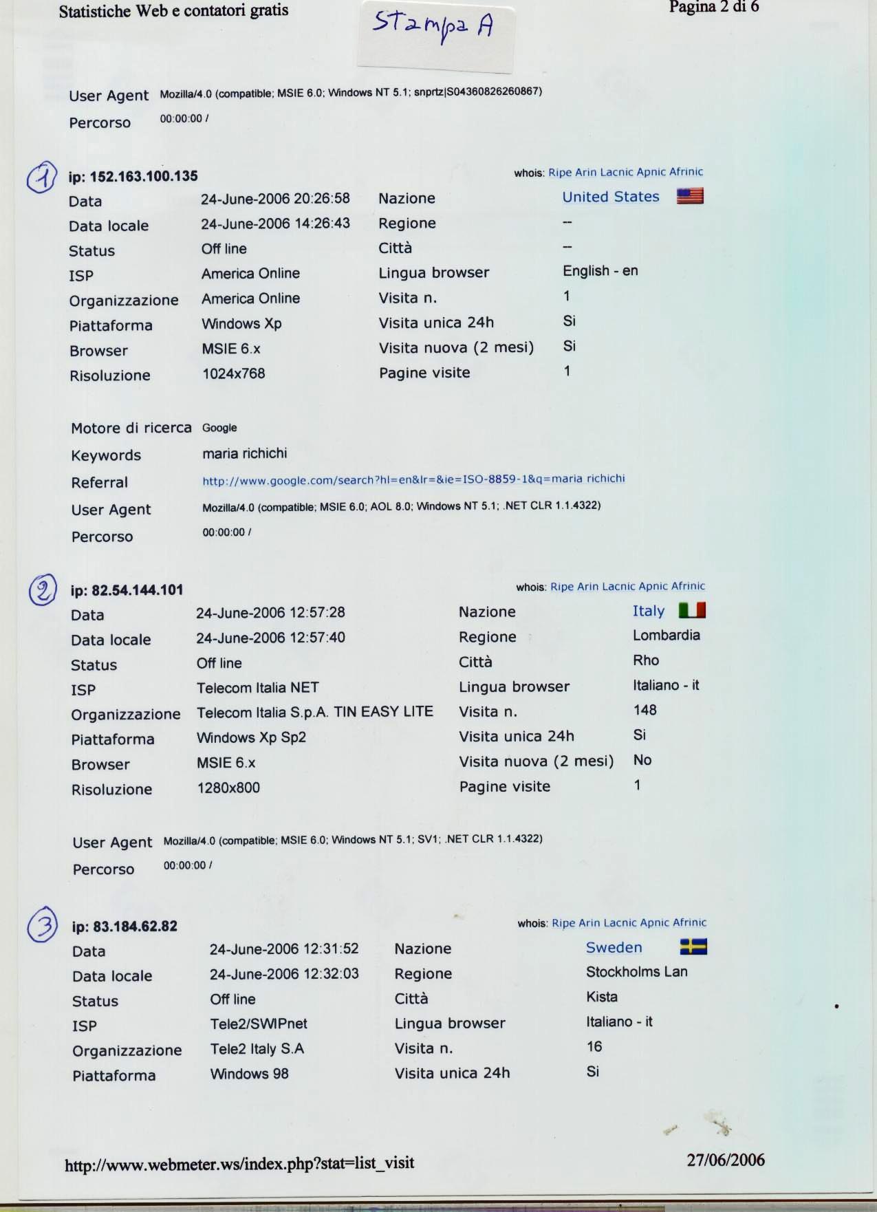Open Lacnic whois for ip 83.184.62.82
The width and height of the screenshot is (877, 1212).
[x=619, y=922]
